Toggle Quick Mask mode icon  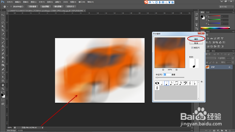coord(3,100)
